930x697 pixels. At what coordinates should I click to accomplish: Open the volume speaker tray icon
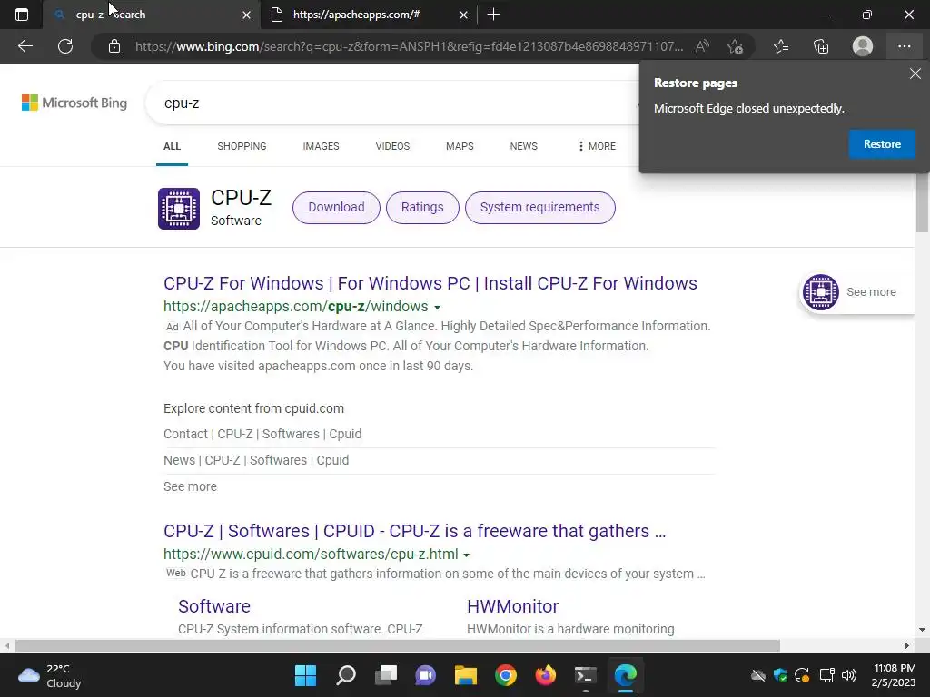tap(849, 675)
